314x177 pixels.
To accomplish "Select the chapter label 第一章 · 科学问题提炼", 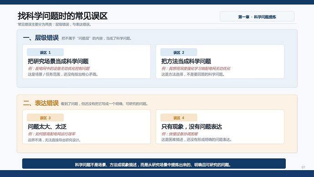I will tap(257, 16).
